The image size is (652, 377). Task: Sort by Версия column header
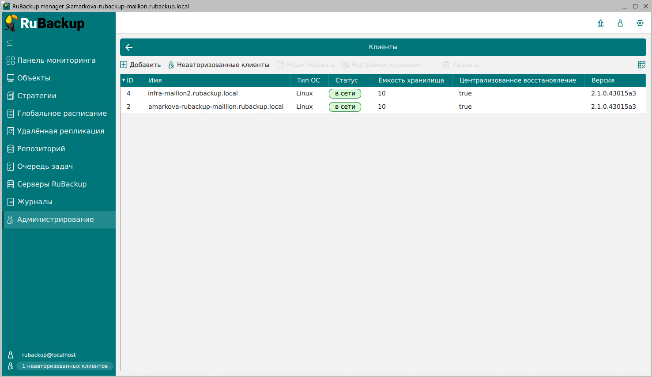click(603, 80)
